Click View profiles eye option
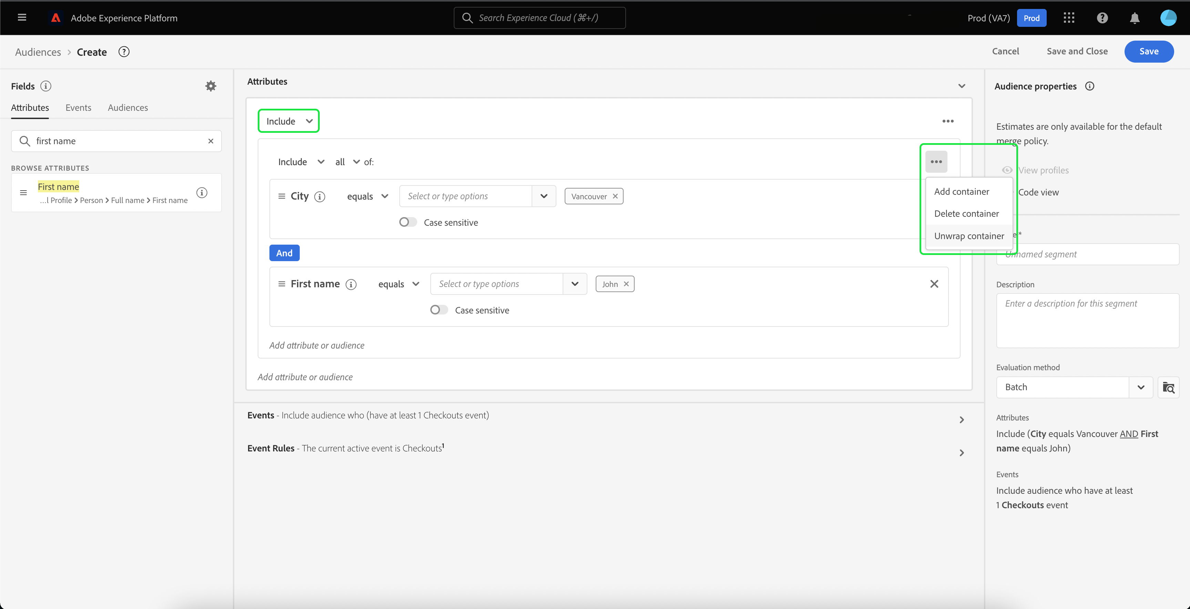The image size is (1190, 609). 1043,170
